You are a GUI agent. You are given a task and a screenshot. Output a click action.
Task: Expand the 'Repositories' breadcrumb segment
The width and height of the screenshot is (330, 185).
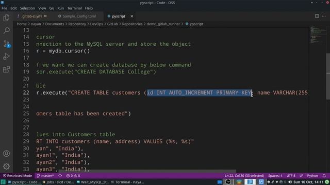[133, 24]
